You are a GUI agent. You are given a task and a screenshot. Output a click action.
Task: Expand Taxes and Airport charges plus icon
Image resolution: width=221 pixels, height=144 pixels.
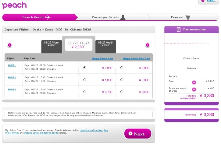[194, 90]
